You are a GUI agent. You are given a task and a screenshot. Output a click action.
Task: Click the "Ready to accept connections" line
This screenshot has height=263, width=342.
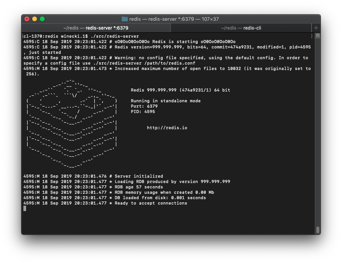tap(151, 203)
